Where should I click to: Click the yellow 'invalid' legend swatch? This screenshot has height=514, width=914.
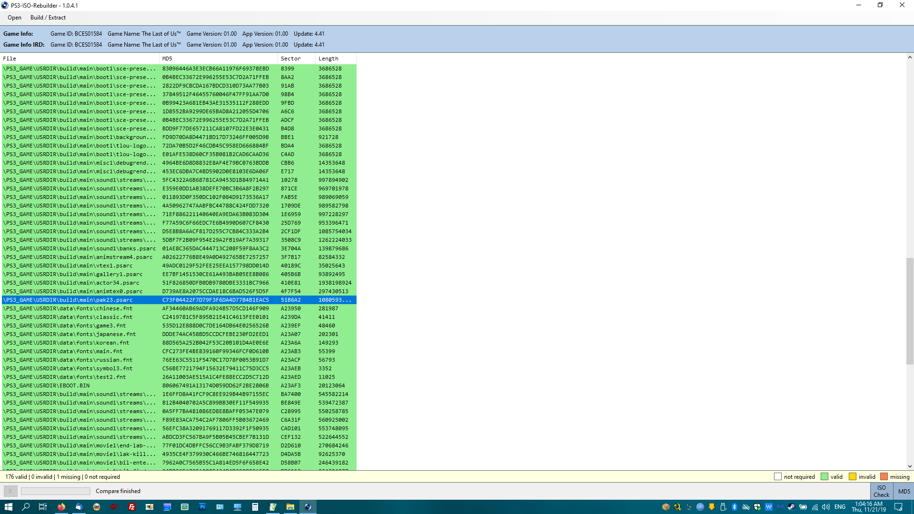[x=853, y=476]
